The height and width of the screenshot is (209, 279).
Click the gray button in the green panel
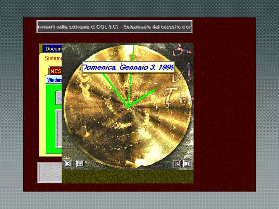pyautogui.click(x=59, y=98)
